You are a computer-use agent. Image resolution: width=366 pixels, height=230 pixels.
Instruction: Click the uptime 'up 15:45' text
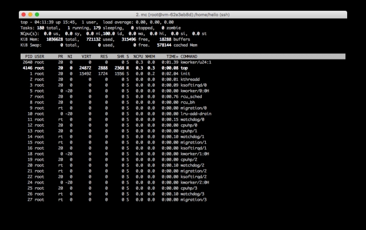click(66, 22)
